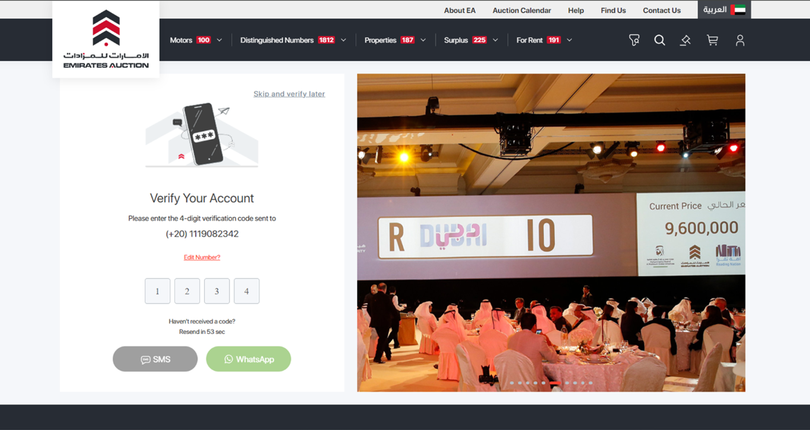Click the first verification code digit box
810x430 pixels.
[157, 291]
